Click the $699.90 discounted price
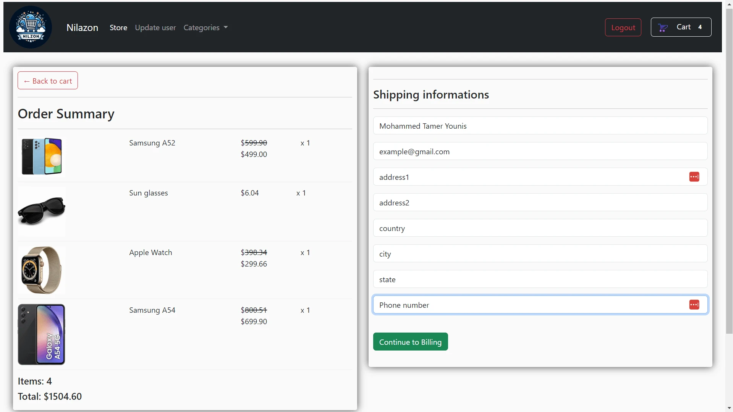 pos(254,322)
